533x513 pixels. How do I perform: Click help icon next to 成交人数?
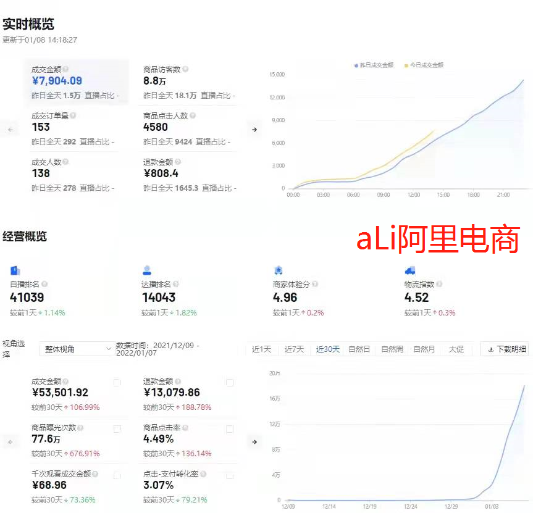pos(65,162)
